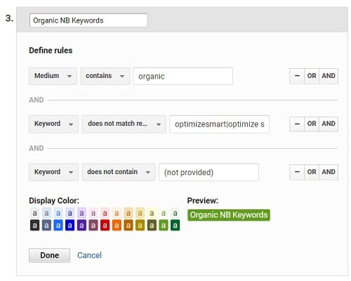Remove the optimizesmart regex rule via minus
This screenshot has width=351, height=281.
click(297, 124)
